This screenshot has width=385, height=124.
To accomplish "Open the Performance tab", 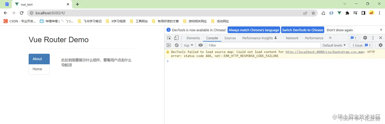I will coord(314,38).
